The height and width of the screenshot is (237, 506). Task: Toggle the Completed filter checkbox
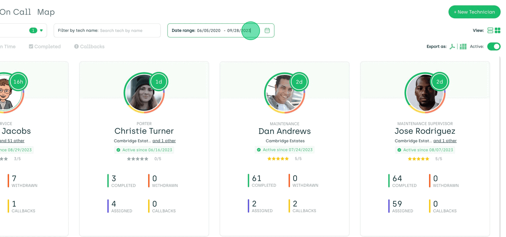coord(45,46)
